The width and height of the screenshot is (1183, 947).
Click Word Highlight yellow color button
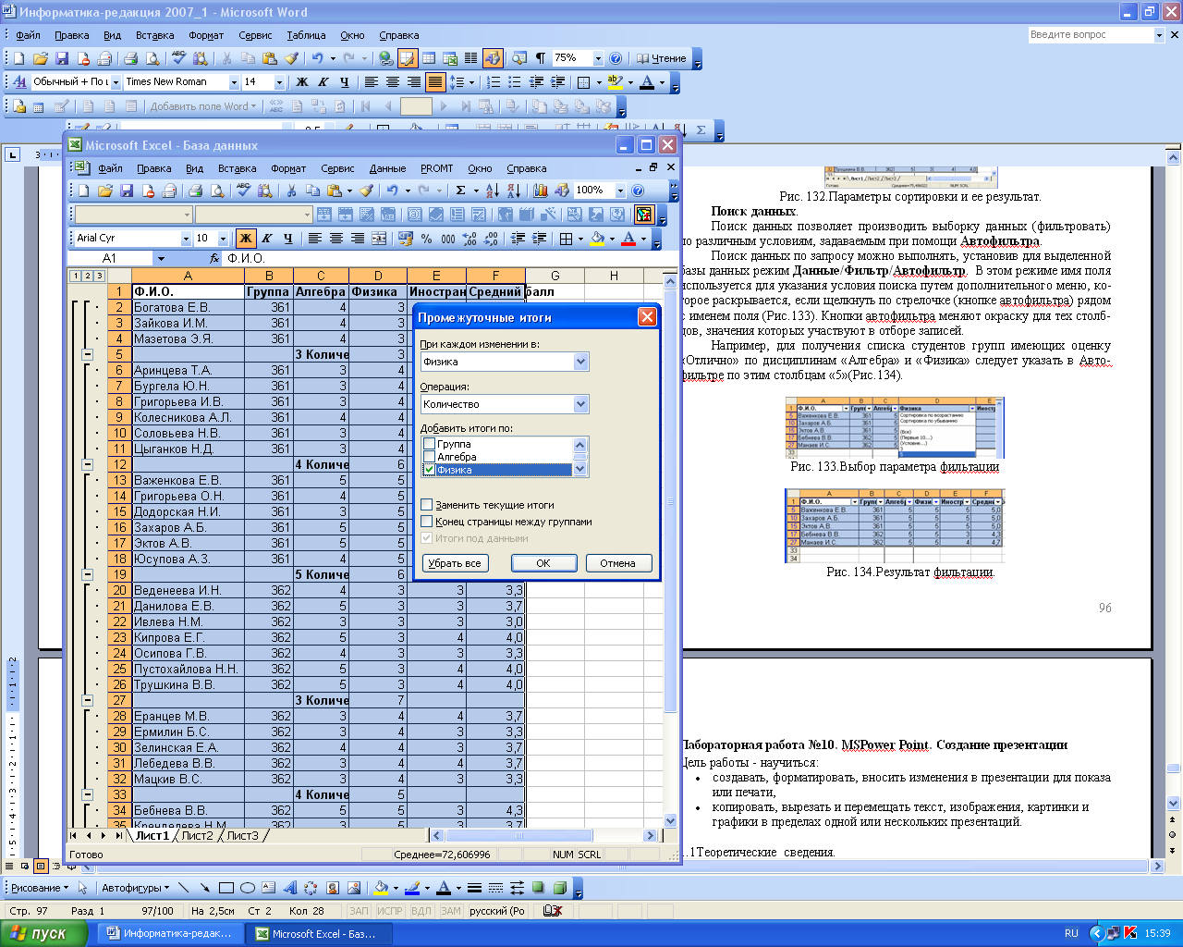pos(616,82)
